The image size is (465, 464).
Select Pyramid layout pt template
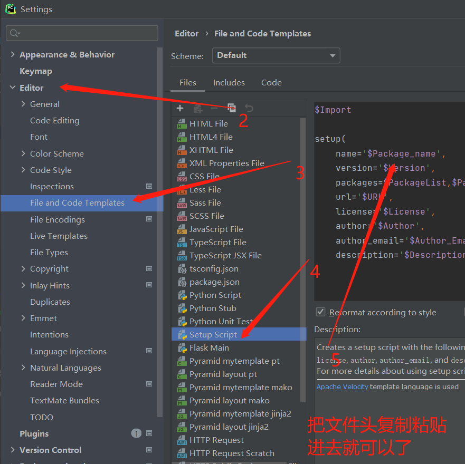point(223,374)
